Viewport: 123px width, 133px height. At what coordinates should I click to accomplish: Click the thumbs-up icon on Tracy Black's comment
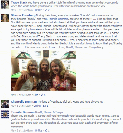coord(46,10)
